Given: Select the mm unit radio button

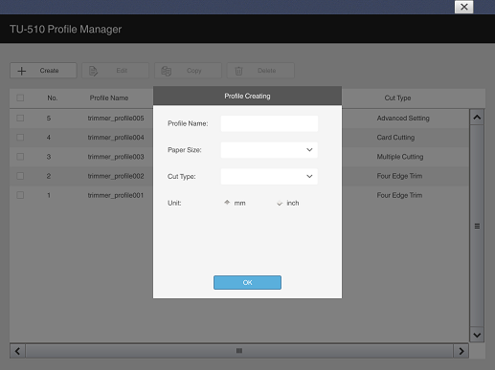Looking at the screenshot, I should coord(227,203).
